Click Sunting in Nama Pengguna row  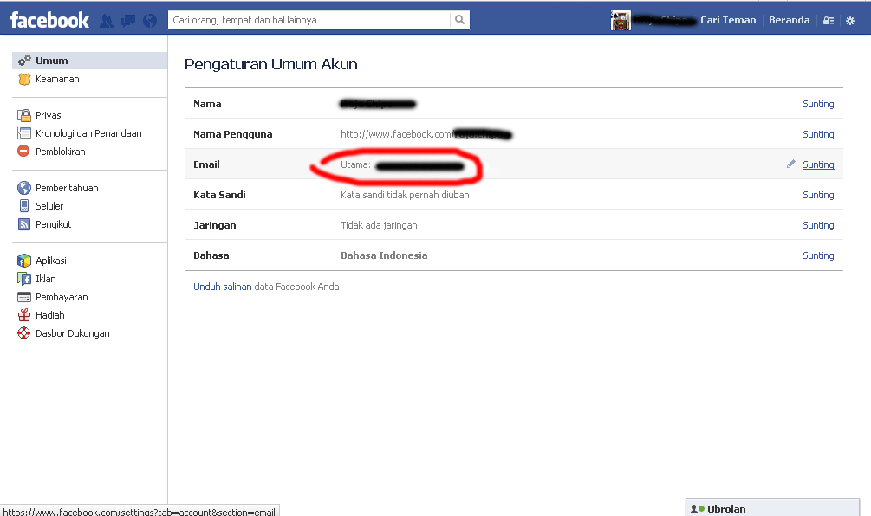(x=818, y=134)
